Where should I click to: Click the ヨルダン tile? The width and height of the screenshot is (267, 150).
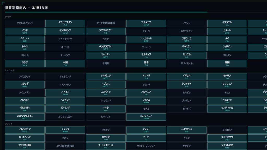[227, 55]
